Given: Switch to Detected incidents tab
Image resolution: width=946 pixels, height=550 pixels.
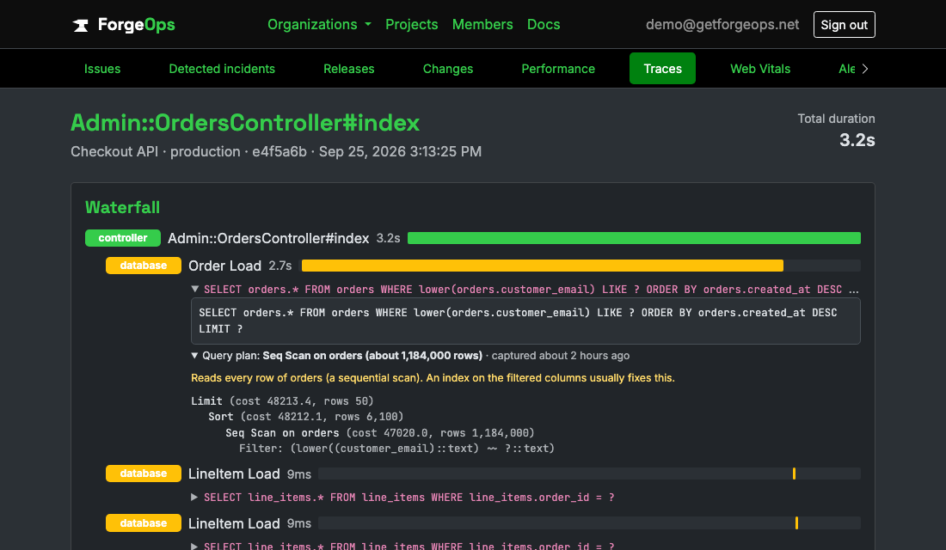Looking at the screenshot, I should (222, 69).
